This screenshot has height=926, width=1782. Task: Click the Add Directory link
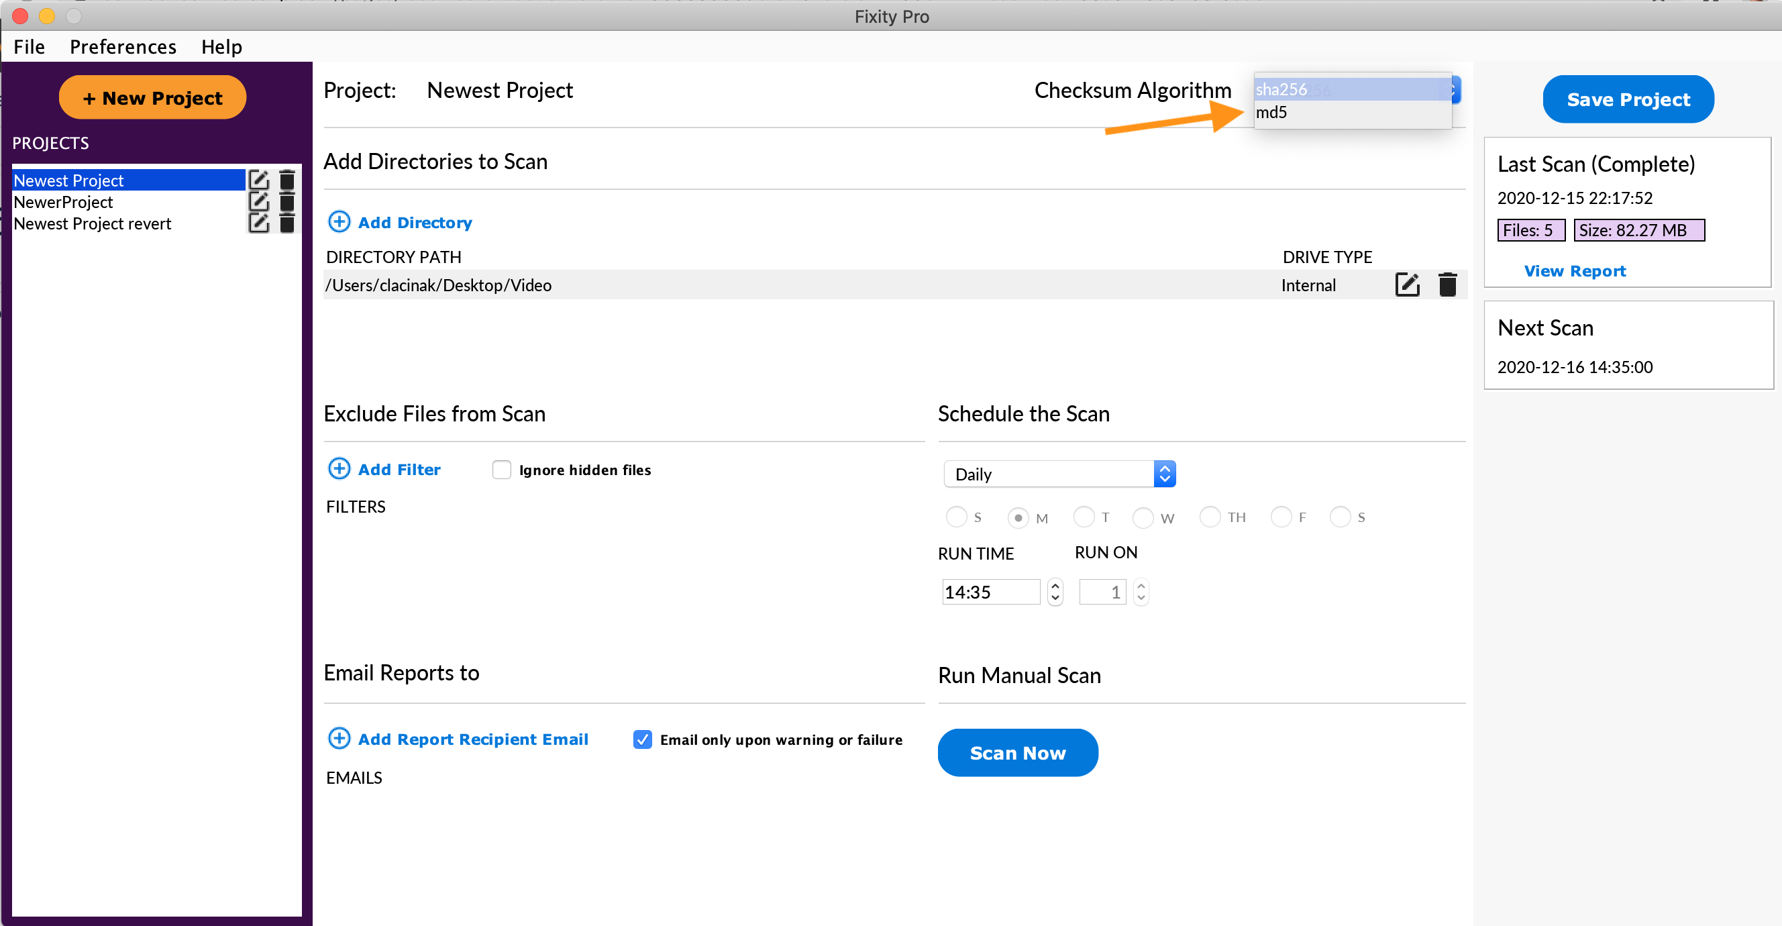[x=415, y=223]
